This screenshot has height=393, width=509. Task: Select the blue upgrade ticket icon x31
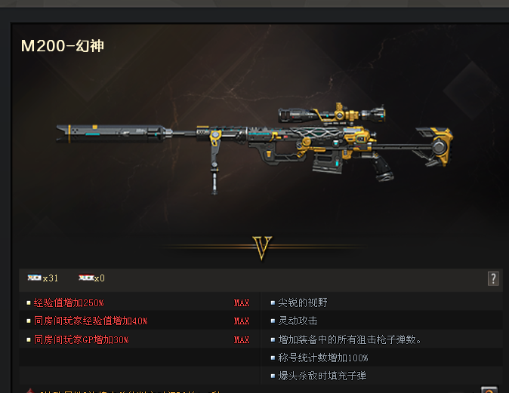[35, 278]
